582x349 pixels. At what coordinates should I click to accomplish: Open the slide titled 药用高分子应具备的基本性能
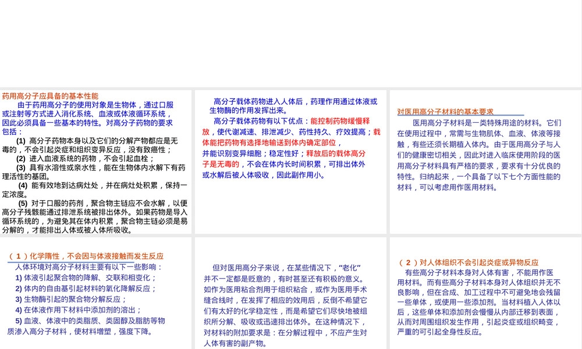tap(96, 162)
